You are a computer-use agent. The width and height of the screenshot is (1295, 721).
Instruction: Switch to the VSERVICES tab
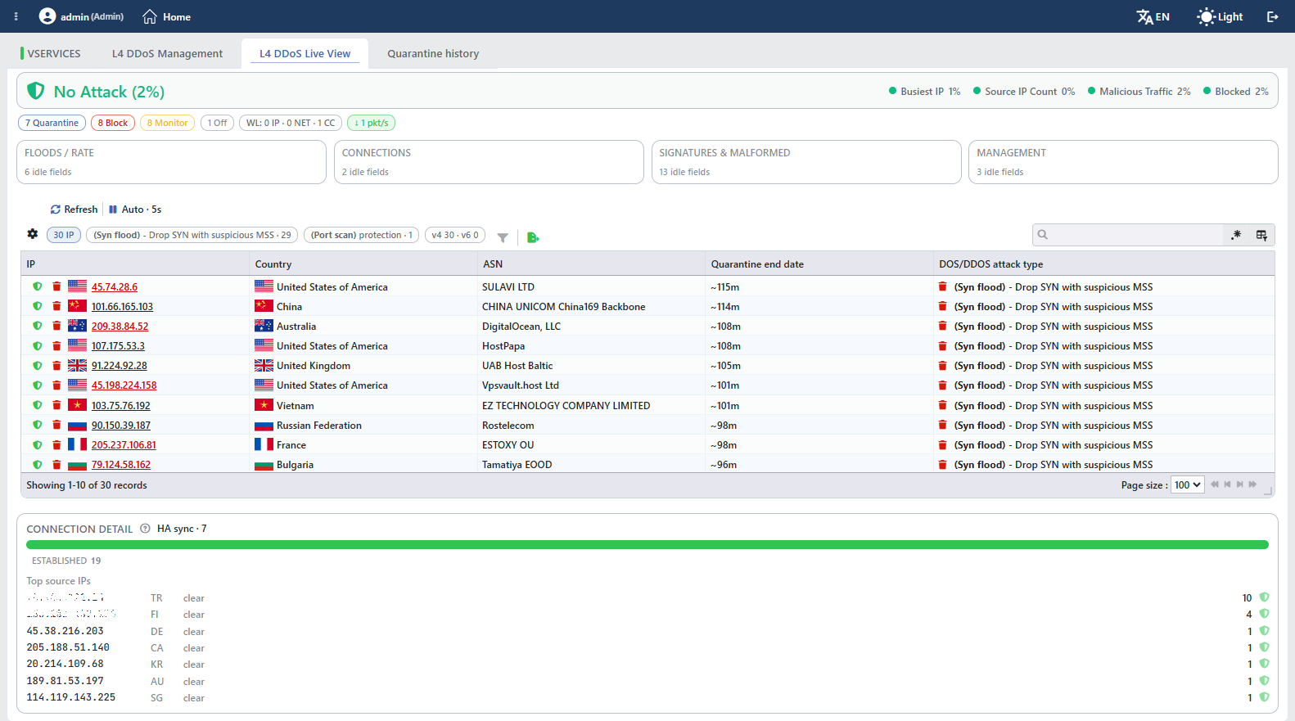coord(51,53)
